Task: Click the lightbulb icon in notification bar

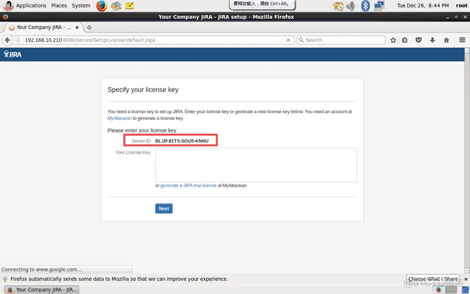Action: pos(5,279)
